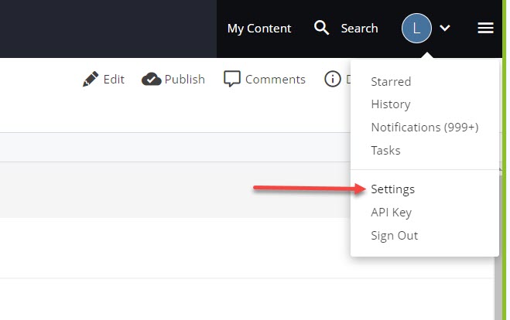The image size is (510, 320).
Task: Open Notifications (999+)
Action: (425, 127)
